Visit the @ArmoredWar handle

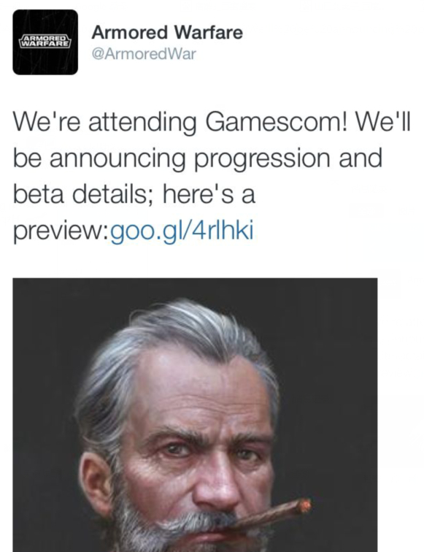pos(144,54)
